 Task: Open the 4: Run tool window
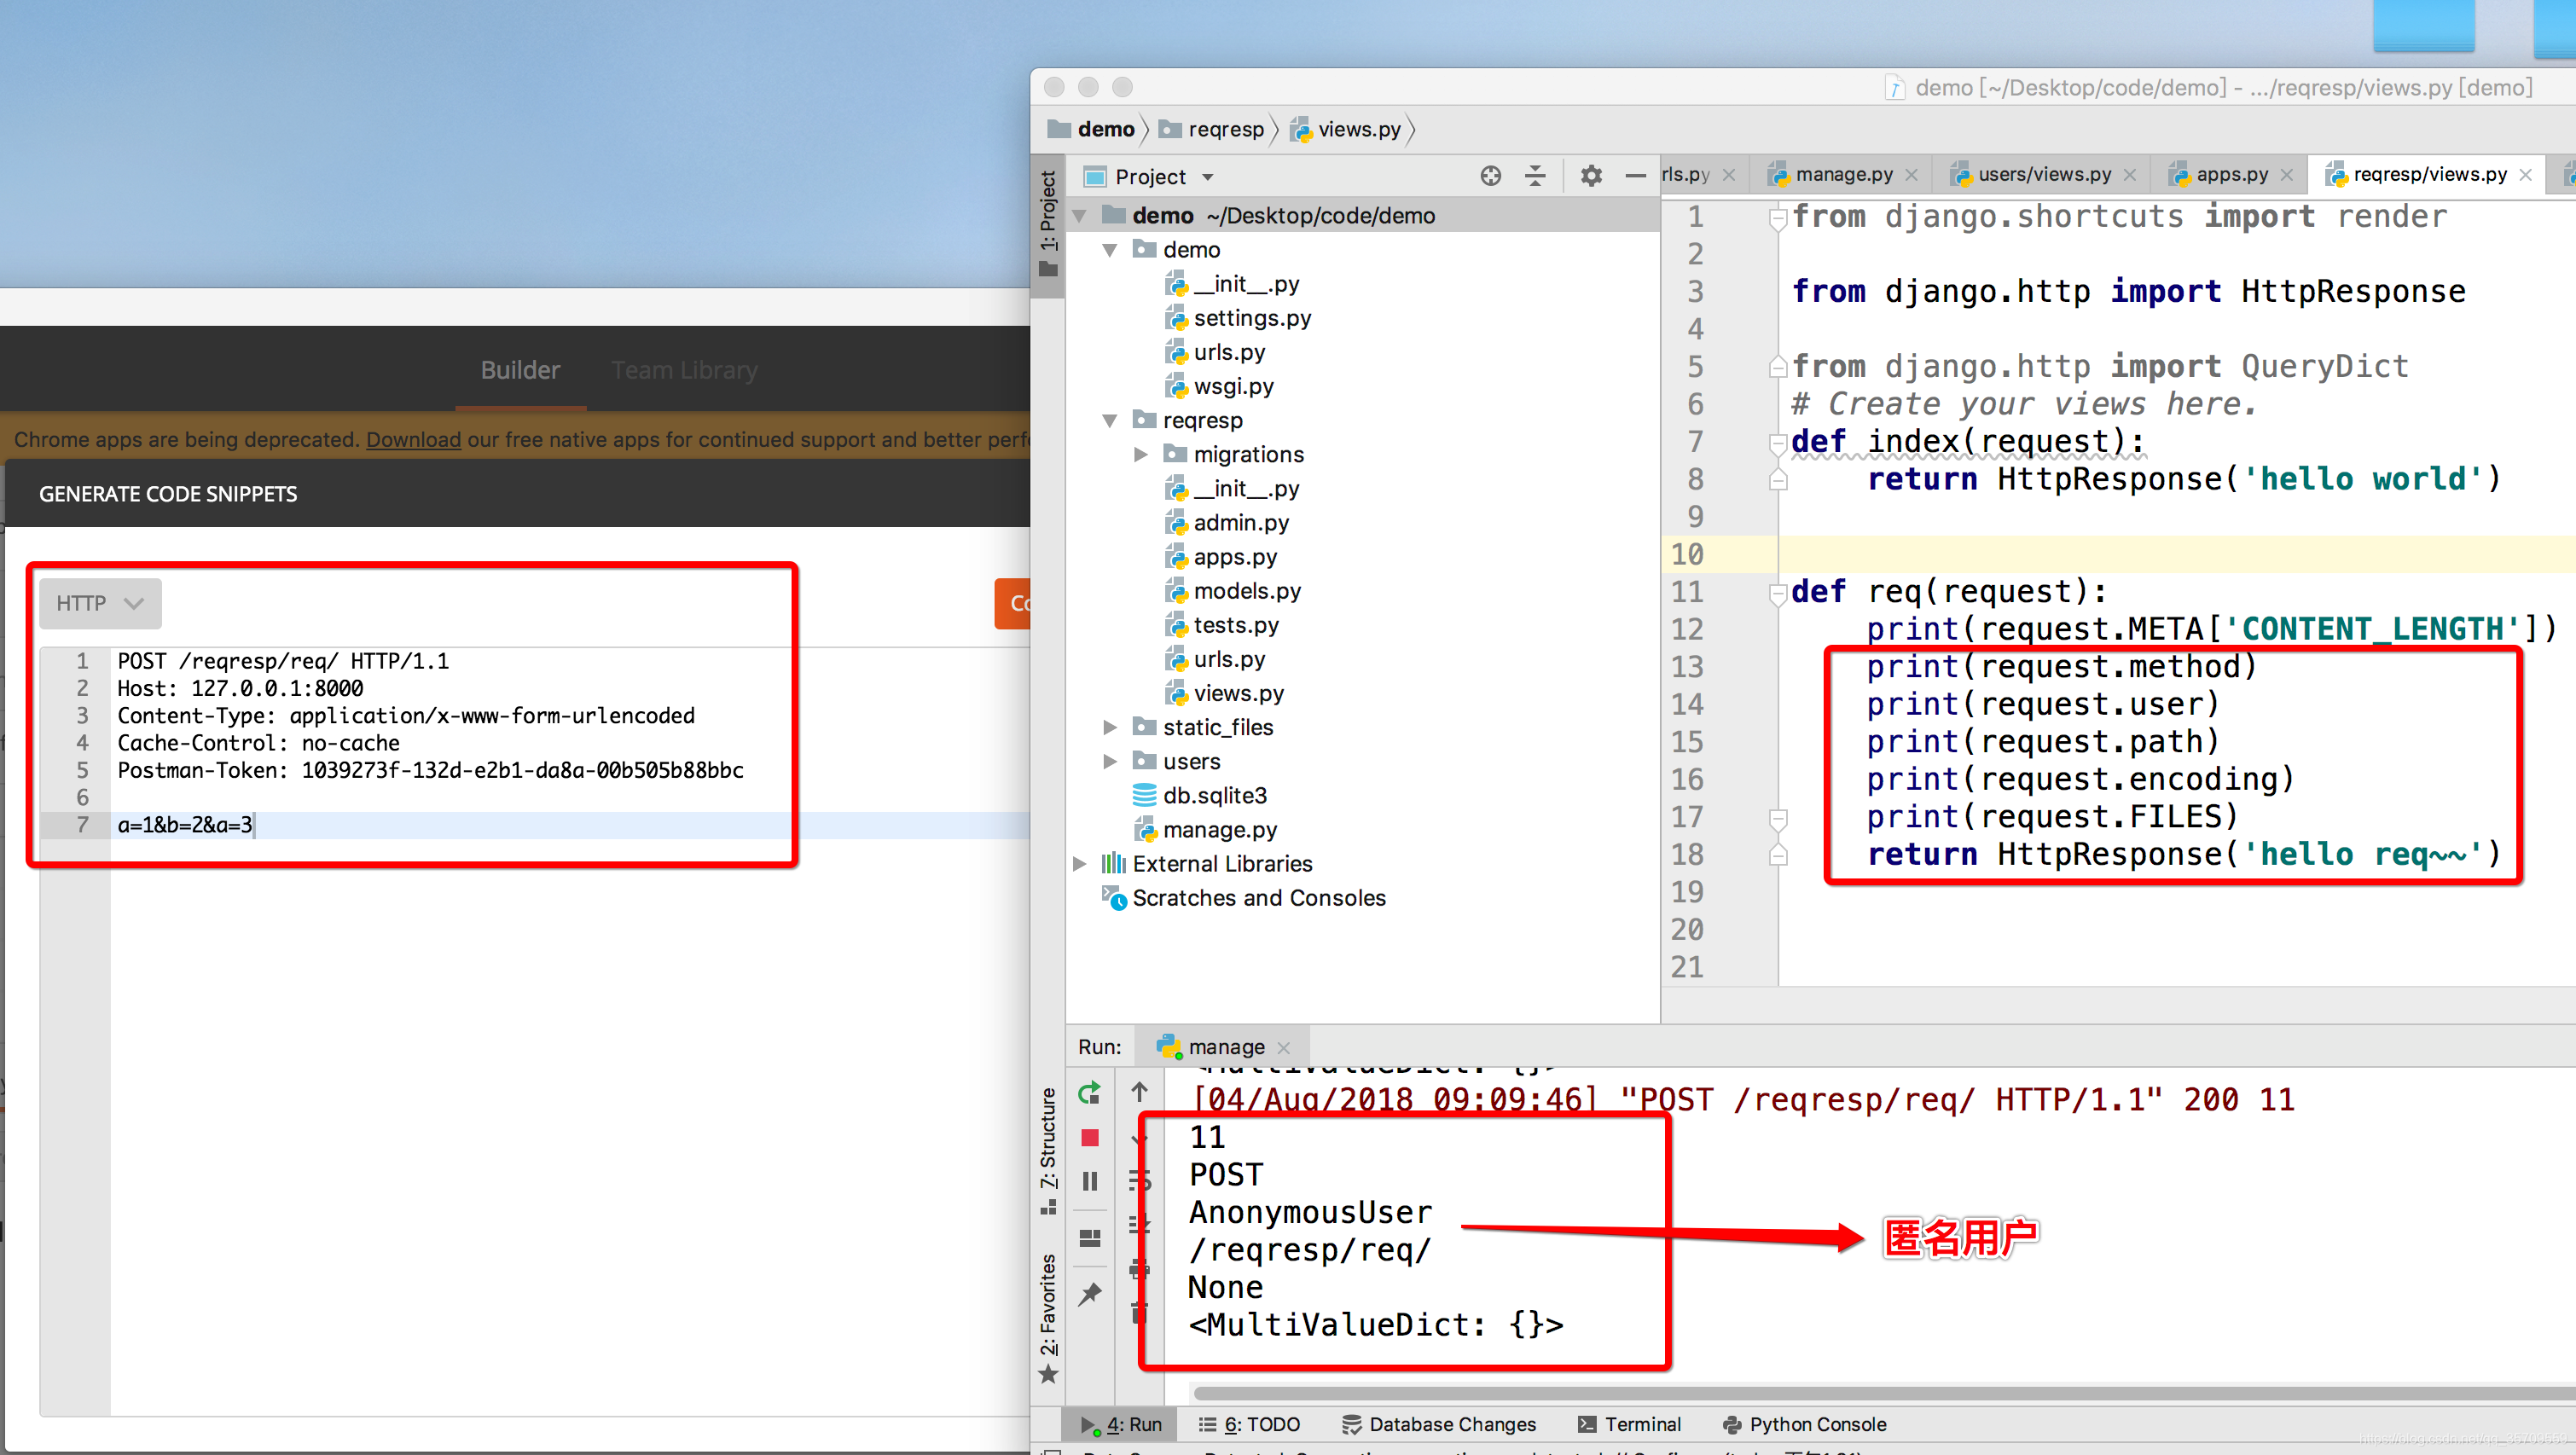point(1122,1424)
